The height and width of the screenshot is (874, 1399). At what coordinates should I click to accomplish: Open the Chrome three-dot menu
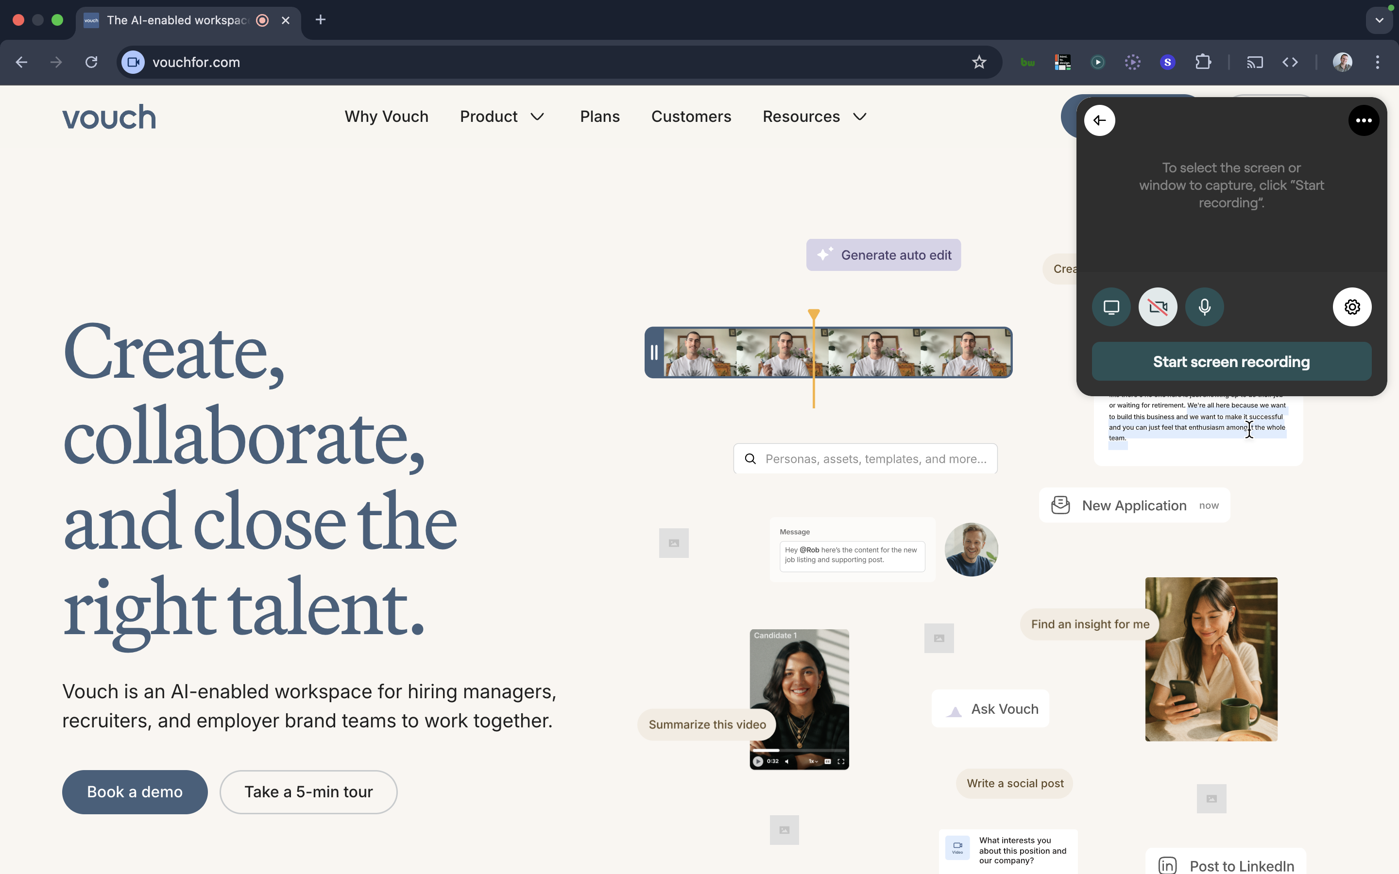(1378, 62)
